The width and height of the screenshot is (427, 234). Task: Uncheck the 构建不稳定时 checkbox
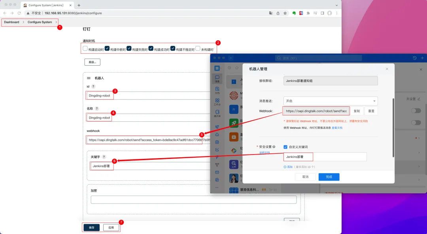173,49
